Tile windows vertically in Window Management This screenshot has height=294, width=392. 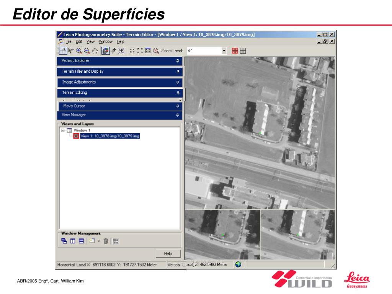(73, 241)
